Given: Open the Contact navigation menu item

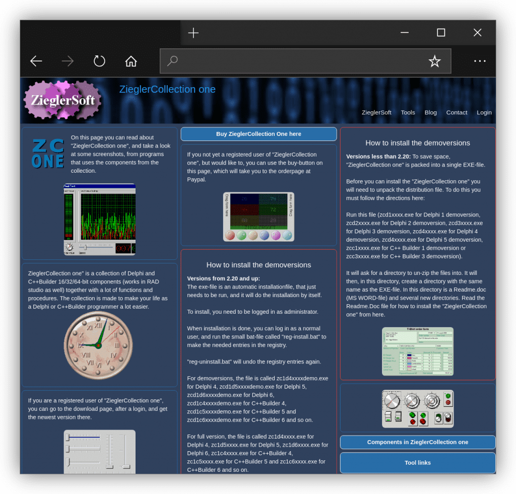Looking at the screenshot, I should pyautogui.click(x=457, y=112).
